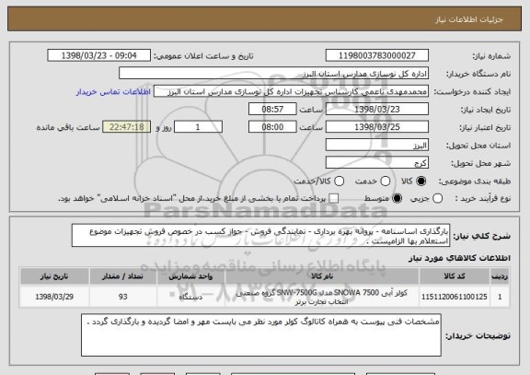Click the توضیحات خریدار text area
This screenshot has width=530, height=375.
point(261,335)
